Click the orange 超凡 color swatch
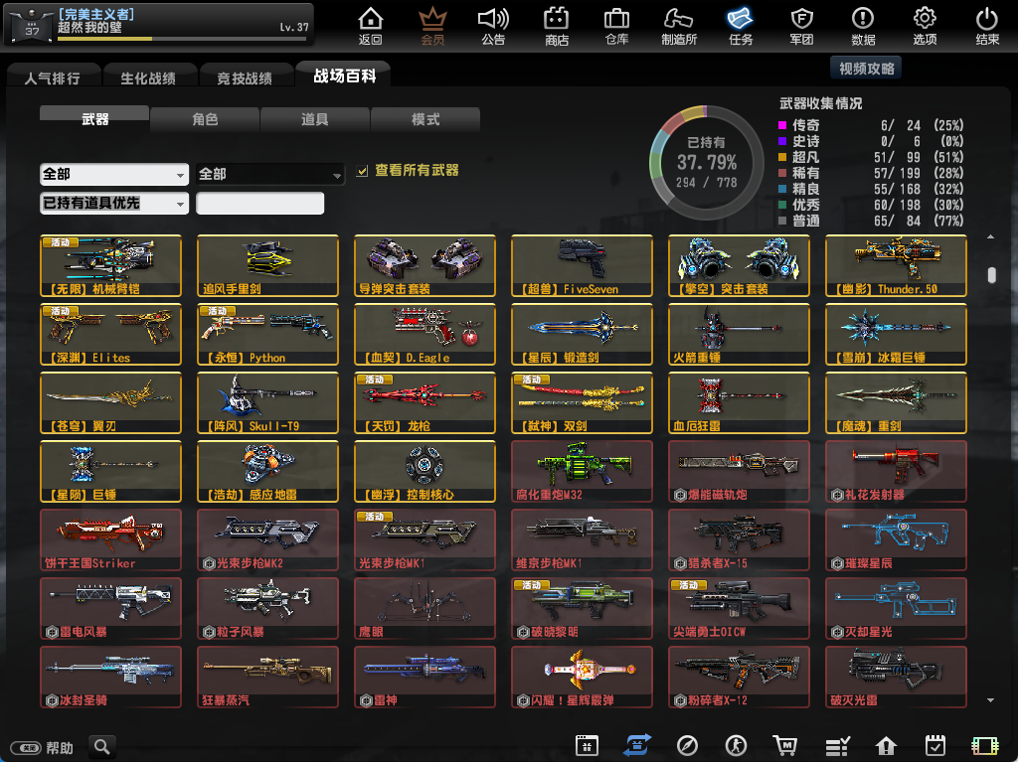The image size is (1018, 762). (x=782, y=157)
